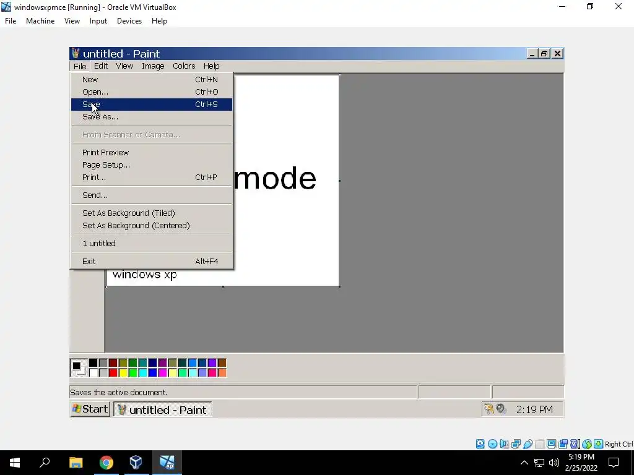Choose Print Preview from the File menu

pyautogui.click(x=152, y=153)
